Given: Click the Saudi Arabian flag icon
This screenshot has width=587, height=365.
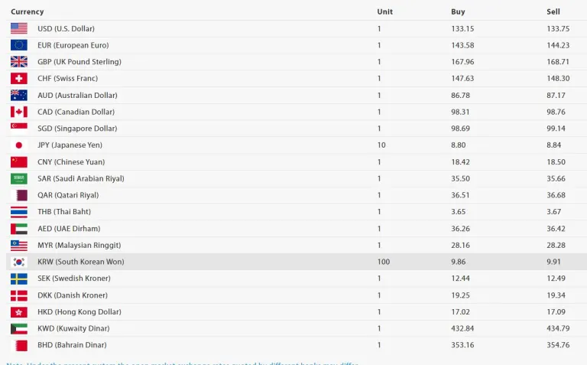Looking at the screenshot, I should pos(19,178).
